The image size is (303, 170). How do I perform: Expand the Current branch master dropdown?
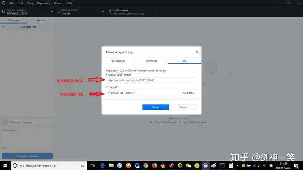pos(80,12)
